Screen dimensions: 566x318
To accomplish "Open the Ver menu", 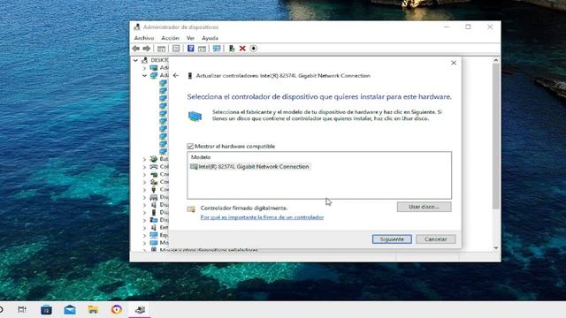I will [x=190, y=38].
